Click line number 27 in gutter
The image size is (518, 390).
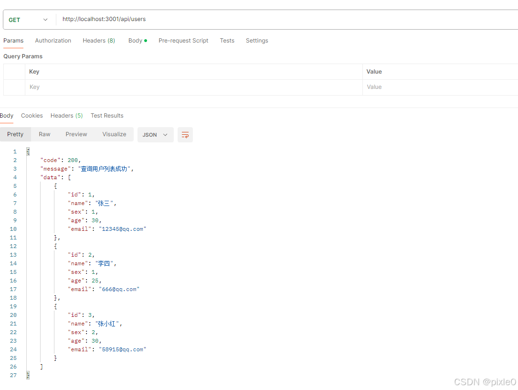[13, 376]
